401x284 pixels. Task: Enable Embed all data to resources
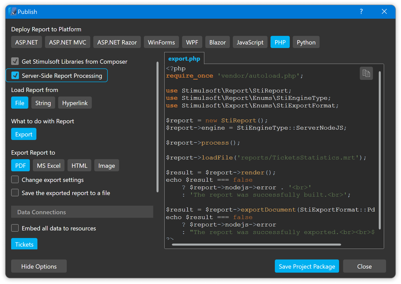(15, 228)
